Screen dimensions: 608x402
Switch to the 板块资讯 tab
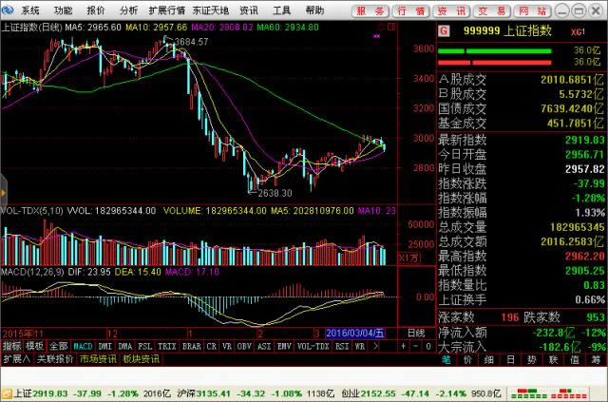141,359
